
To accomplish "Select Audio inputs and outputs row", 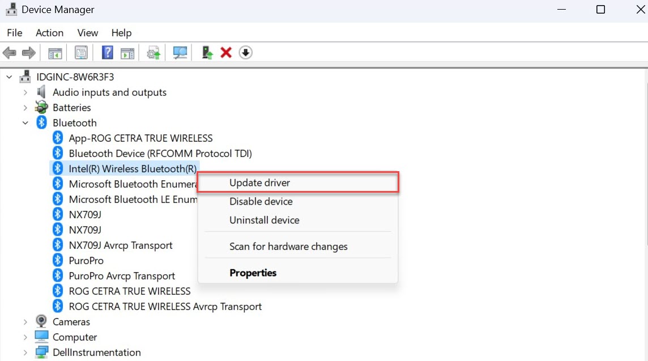I will point(109,92).
